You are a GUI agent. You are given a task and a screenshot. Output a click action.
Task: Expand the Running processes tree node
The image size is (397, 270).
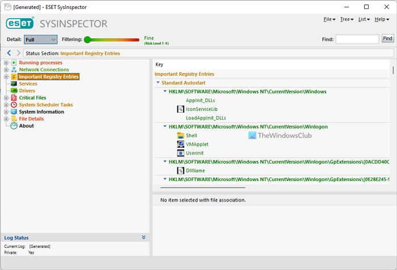point(6,62)
